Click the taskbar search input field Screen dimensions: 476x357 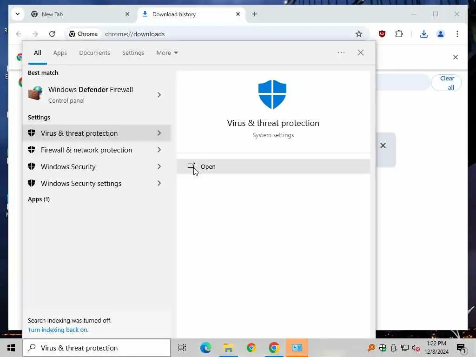click(97, 348)
